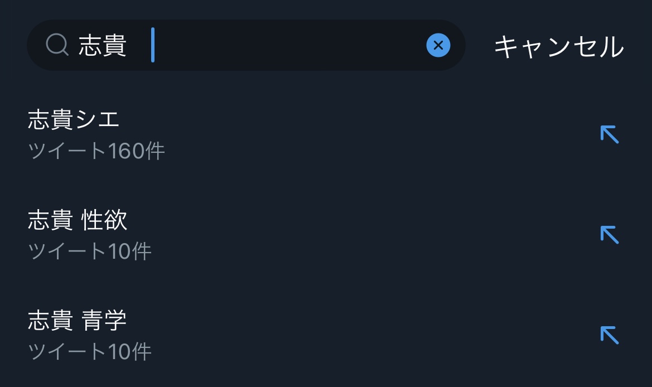Select the 志貴 青学 search suggestion

(x=78, y=321)
